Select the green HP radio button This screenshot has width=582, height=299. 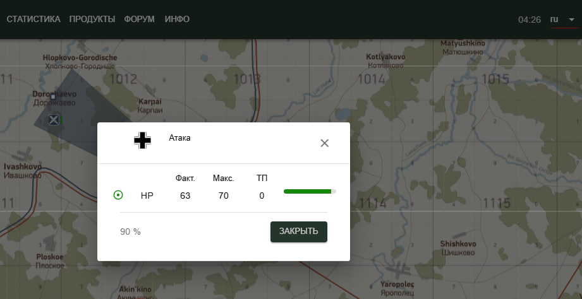(x=118, y=196)
